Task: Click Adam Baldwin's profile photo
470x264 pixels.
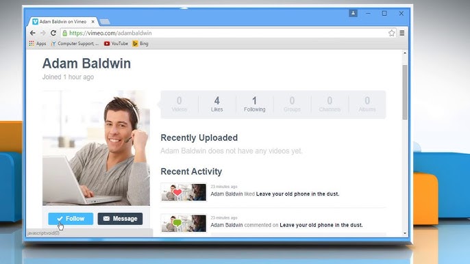Action: tap(96, 148)
